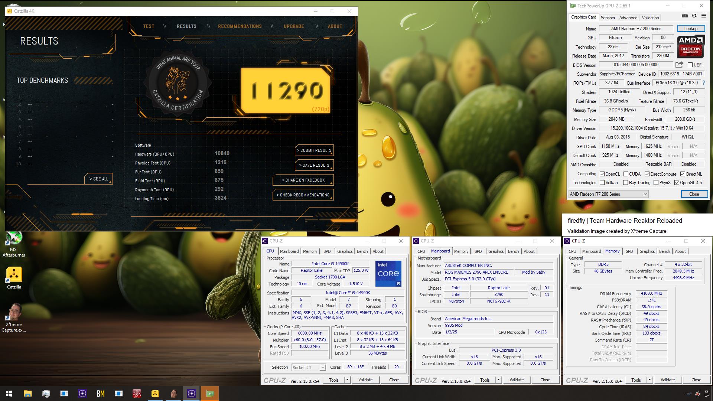Click the face portrait taskbar icon
Screen dimensions: 713x401
point(173,394)
